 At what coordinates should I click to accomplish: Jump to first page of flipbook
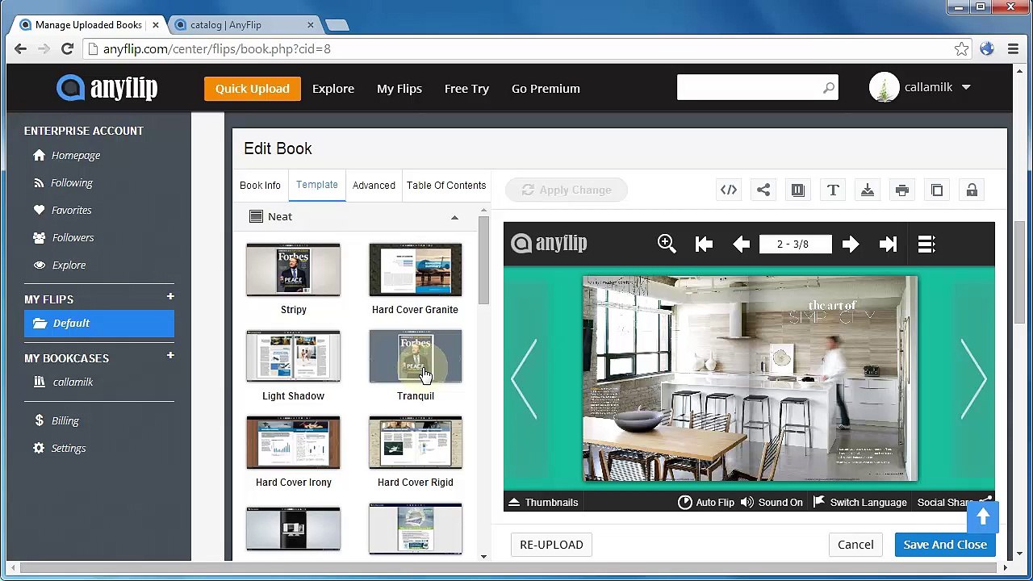tap(704, 244)
